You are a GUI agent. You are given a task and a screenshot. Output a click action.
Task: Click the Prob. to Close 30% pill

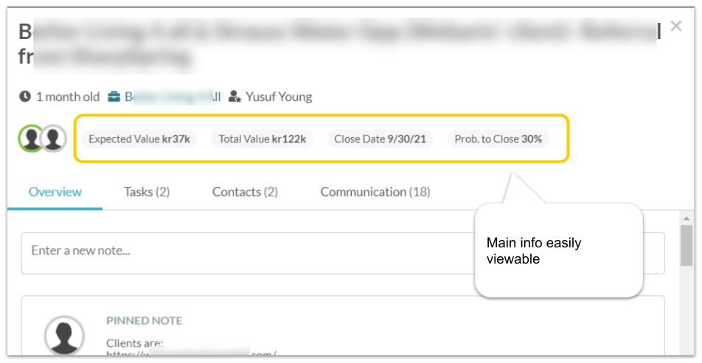click(499, 138)
